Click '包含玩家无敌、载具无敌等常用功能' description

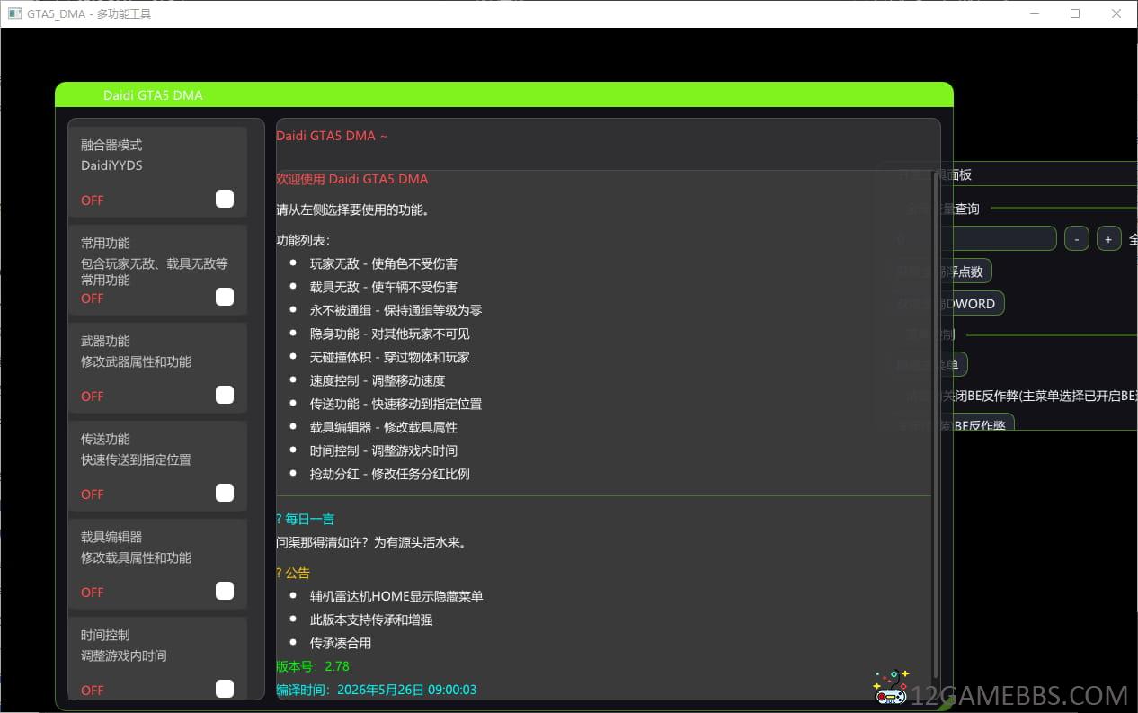coord(155,272)
